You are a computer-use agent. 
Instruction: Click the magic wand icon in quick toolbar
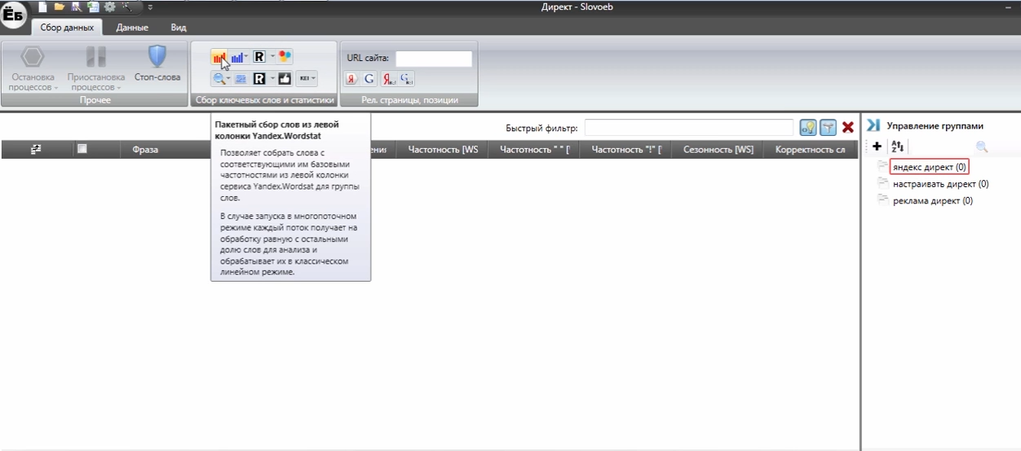(128, 7)
